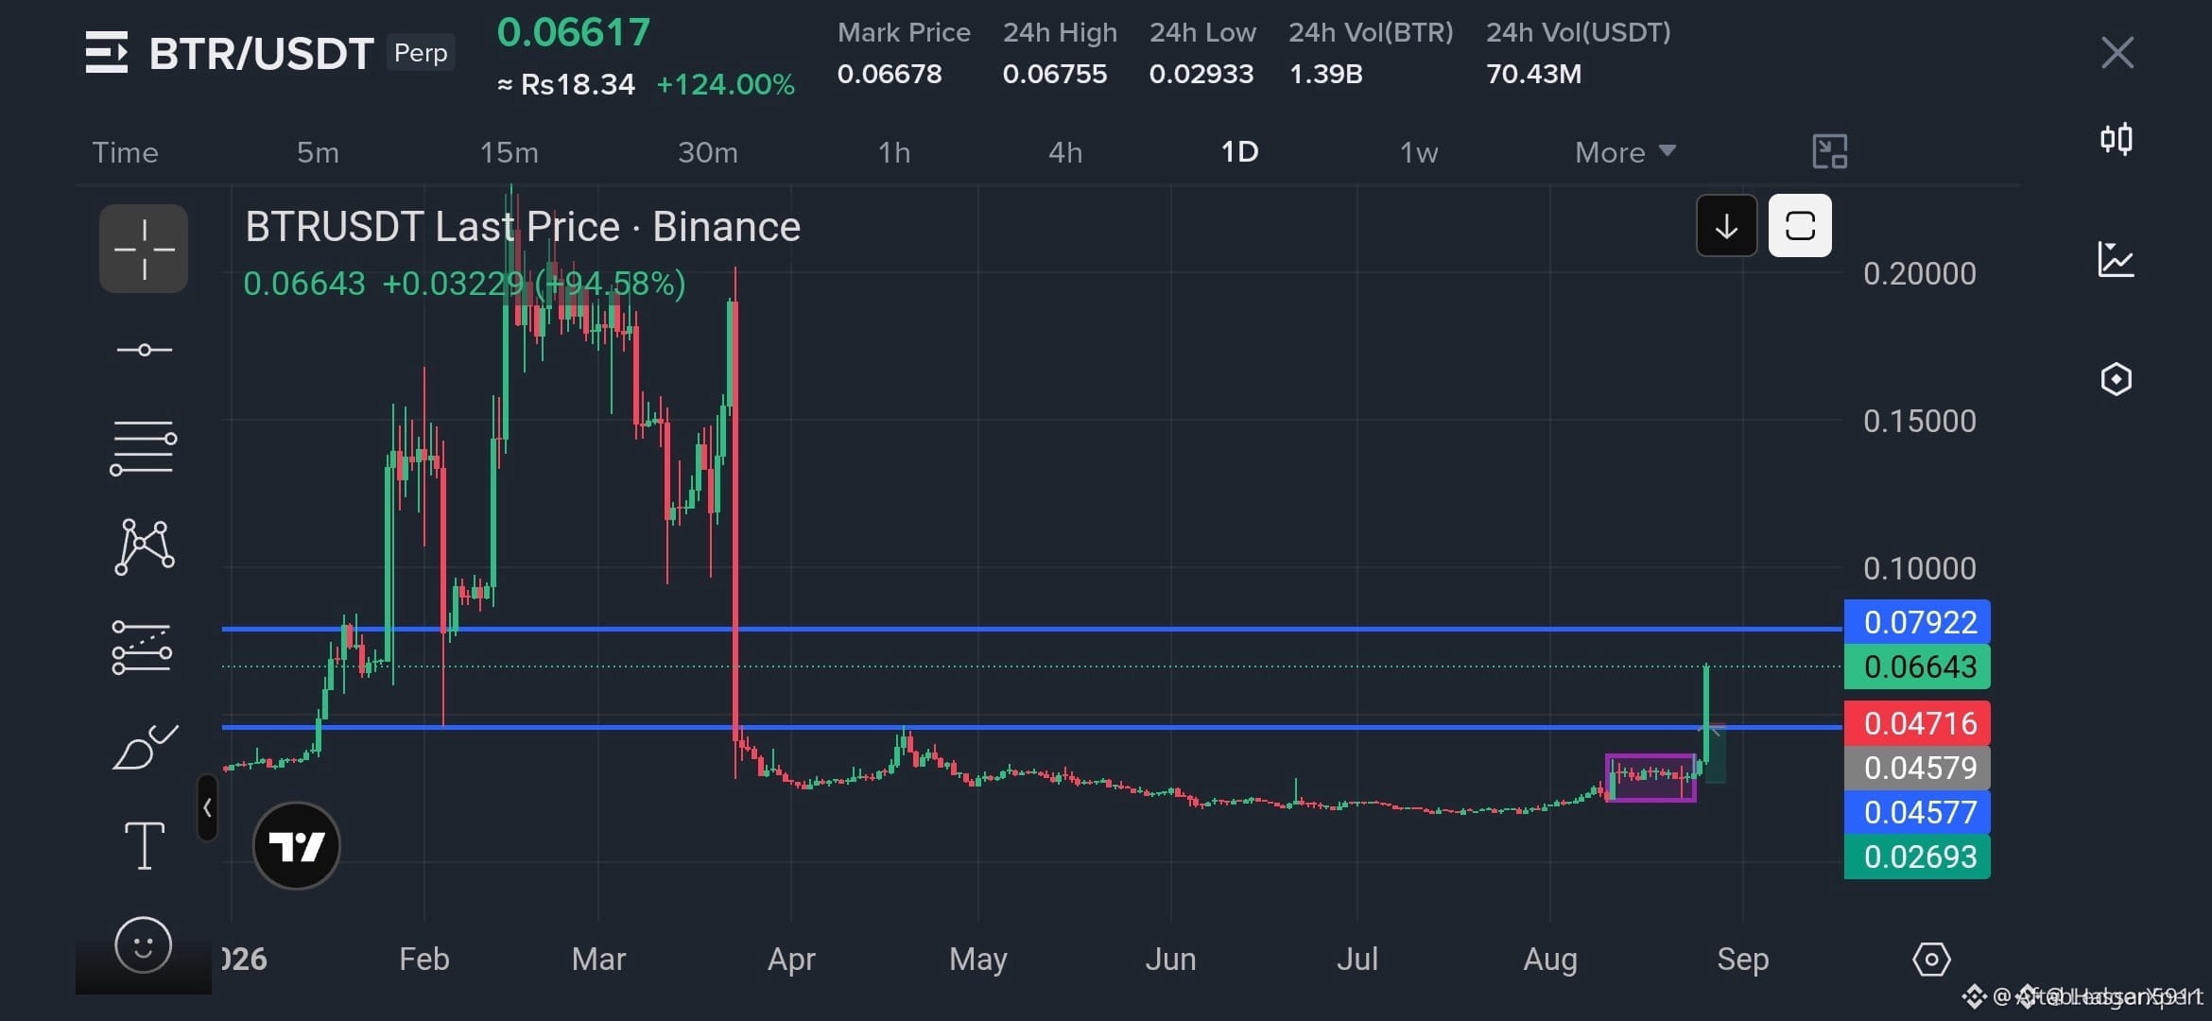Click the 24h Vol(USDT) 70.43M value
The height and width of the screenshot is (1021, 2212).
pos(1533,74)
